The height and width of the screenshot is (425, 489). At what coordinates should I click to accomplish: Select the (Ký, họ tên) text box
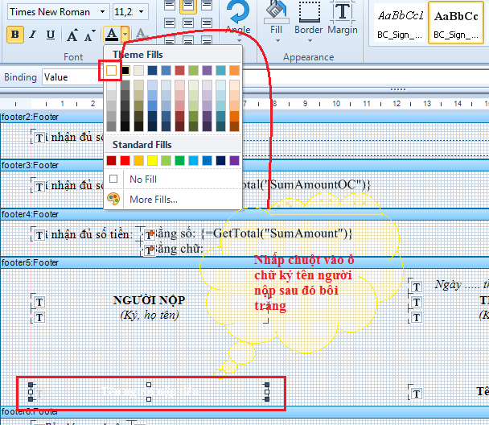150,315
